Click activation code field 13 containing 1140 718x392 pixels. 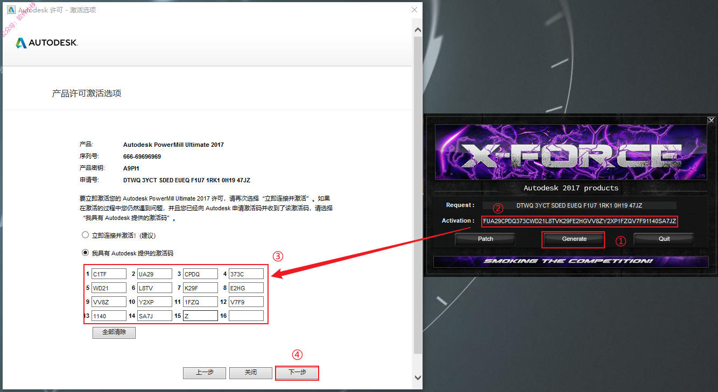109,316
